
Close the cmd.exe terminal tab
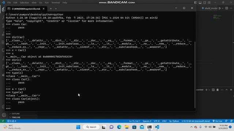click(44, 9)
